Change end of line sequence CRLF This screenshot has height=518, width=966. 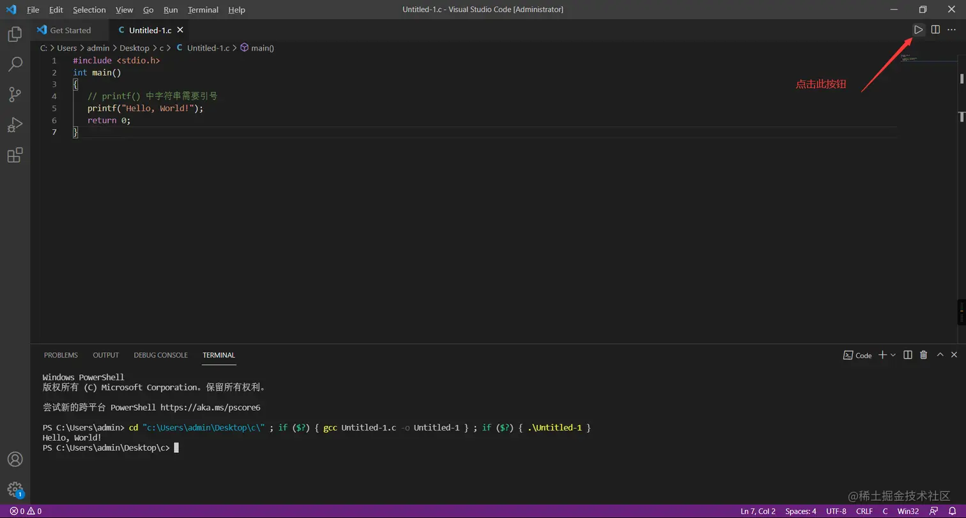click(864, 511)
